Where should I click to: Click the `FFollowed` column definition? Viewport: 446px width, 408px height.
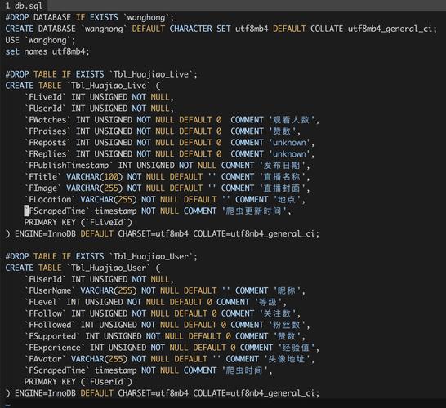[167, 325]
